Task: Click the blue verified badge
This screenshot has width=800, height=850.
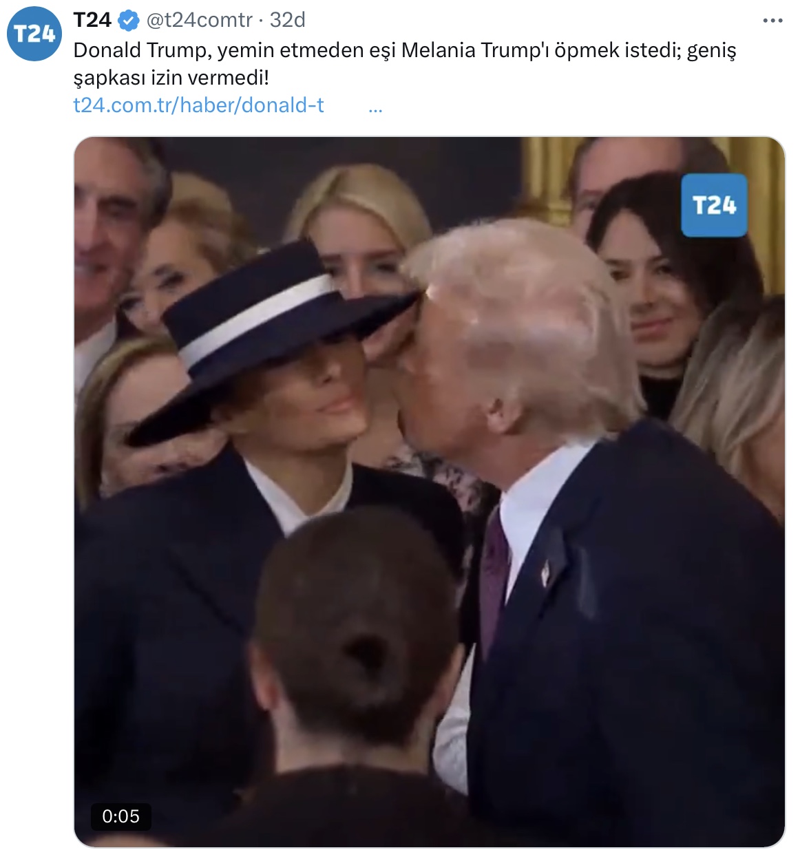Action: pyautogui.click(x=128, y=21)
